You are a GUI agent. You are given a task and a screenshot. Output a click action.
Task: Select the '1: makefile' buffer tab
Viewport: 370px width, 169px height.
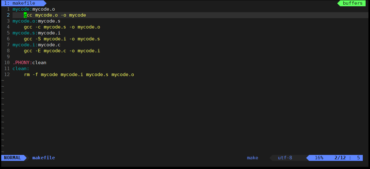(x=23, y=3)
